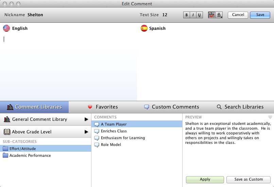The height and width of the screenshot is (187, 274).
Task: Click the Text Size value 12
Action: (165, 15)
